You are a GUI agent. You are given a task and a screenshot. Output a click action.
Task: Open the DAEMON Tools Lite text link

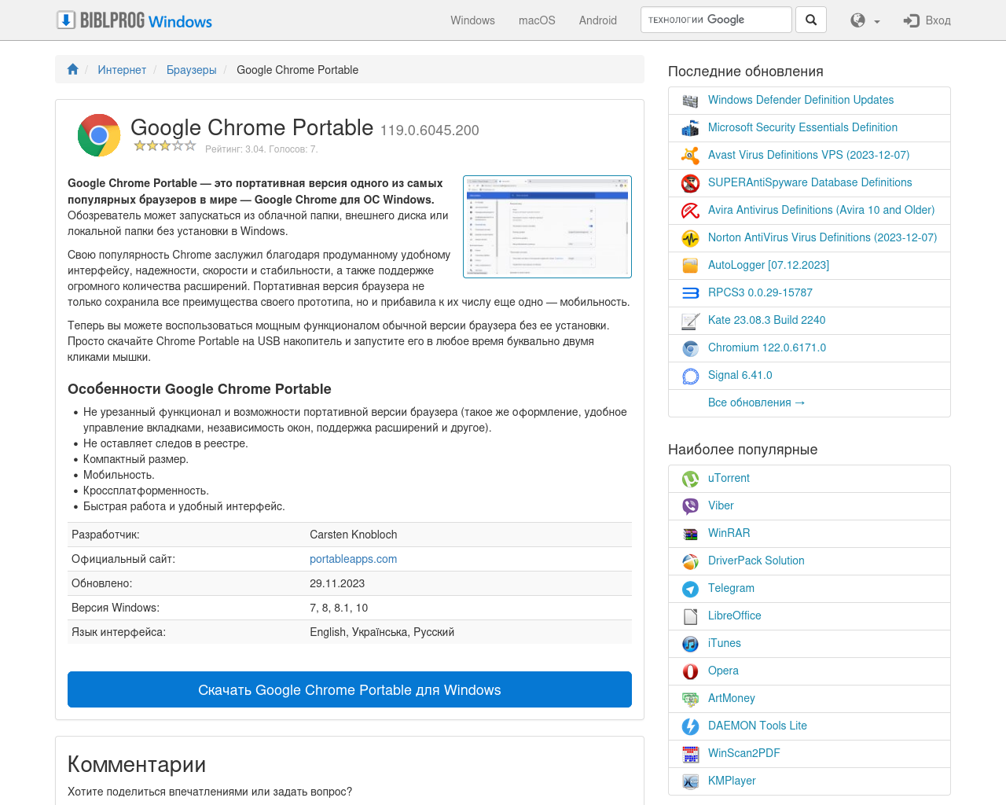point(758,726)
